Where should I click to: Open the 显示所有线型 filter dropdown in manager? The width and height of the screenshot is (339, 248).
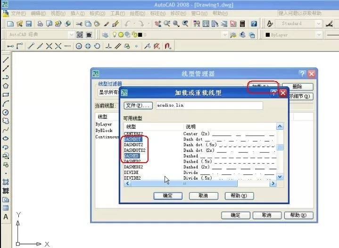[108, 92]
